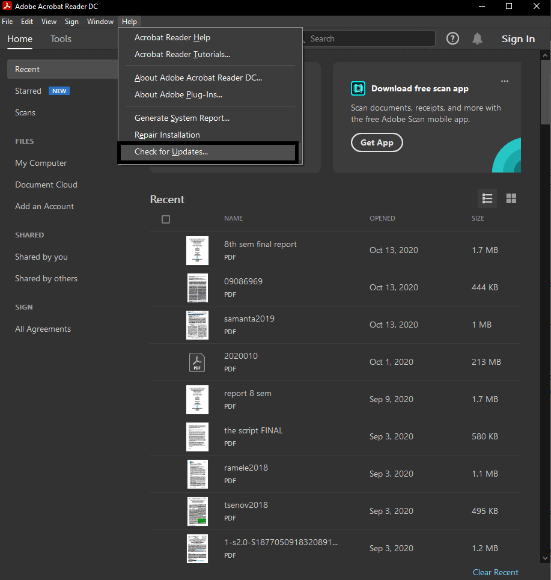The height and width of the screenshot is (580, 551).
Task: Open the 8th sem final report thumbnail
Action: [x=197, y=251]
